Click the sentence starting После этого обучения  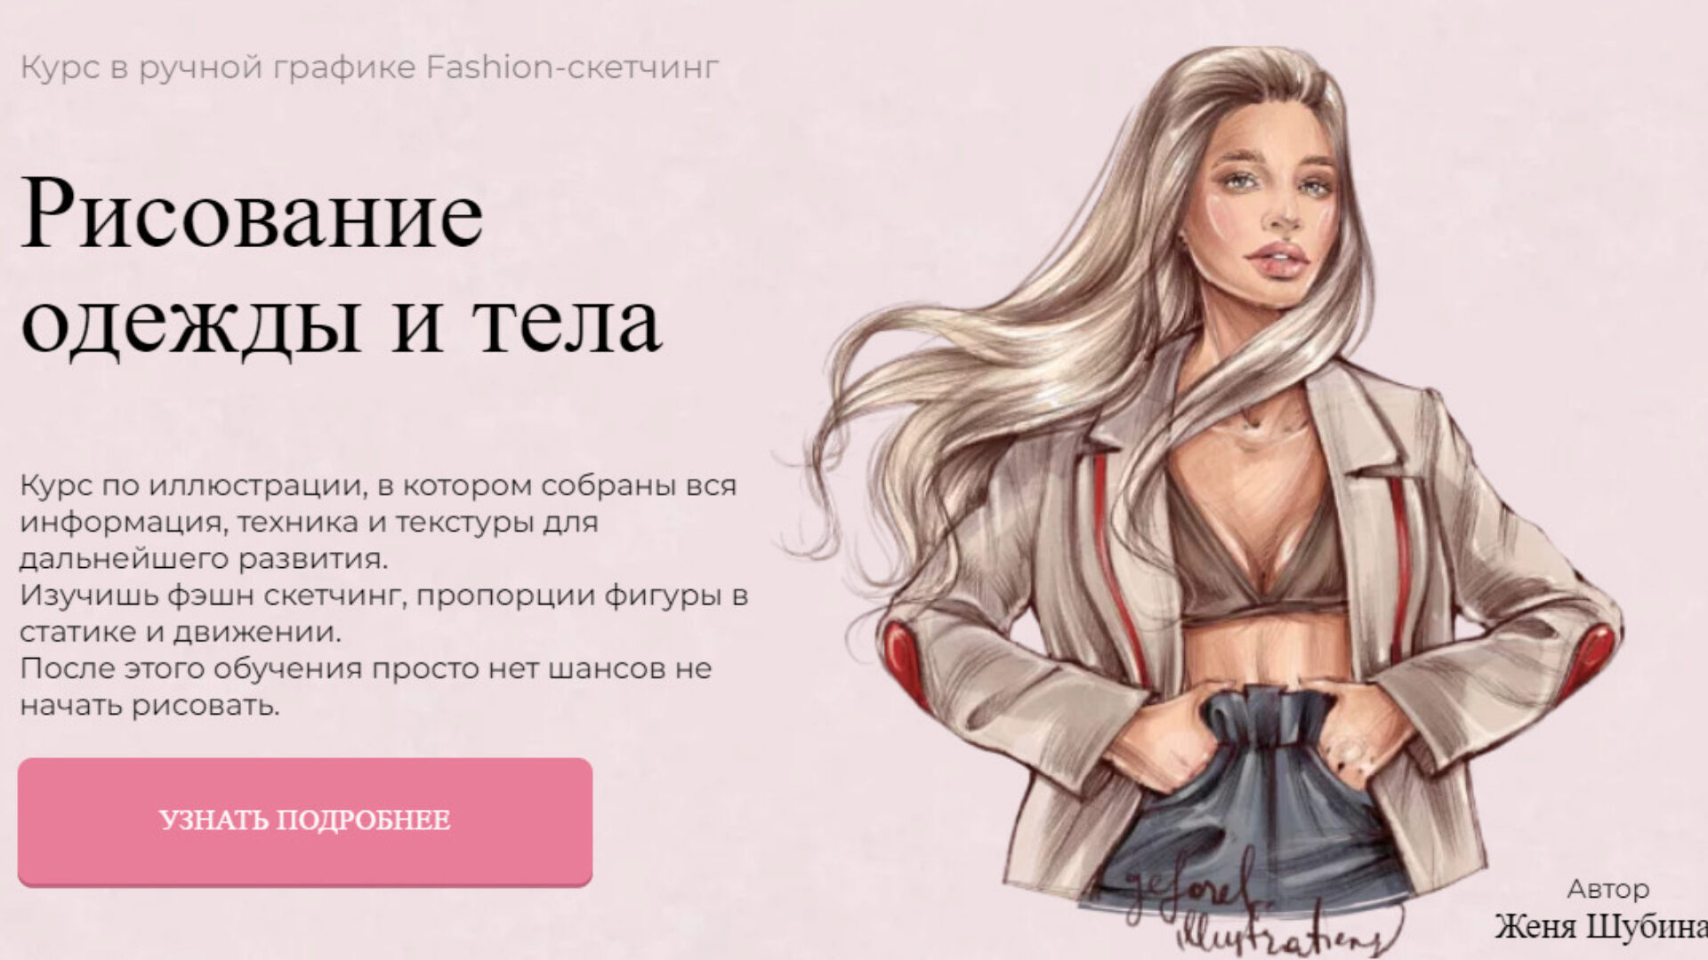pyautogui.click(x=366, y=686)
